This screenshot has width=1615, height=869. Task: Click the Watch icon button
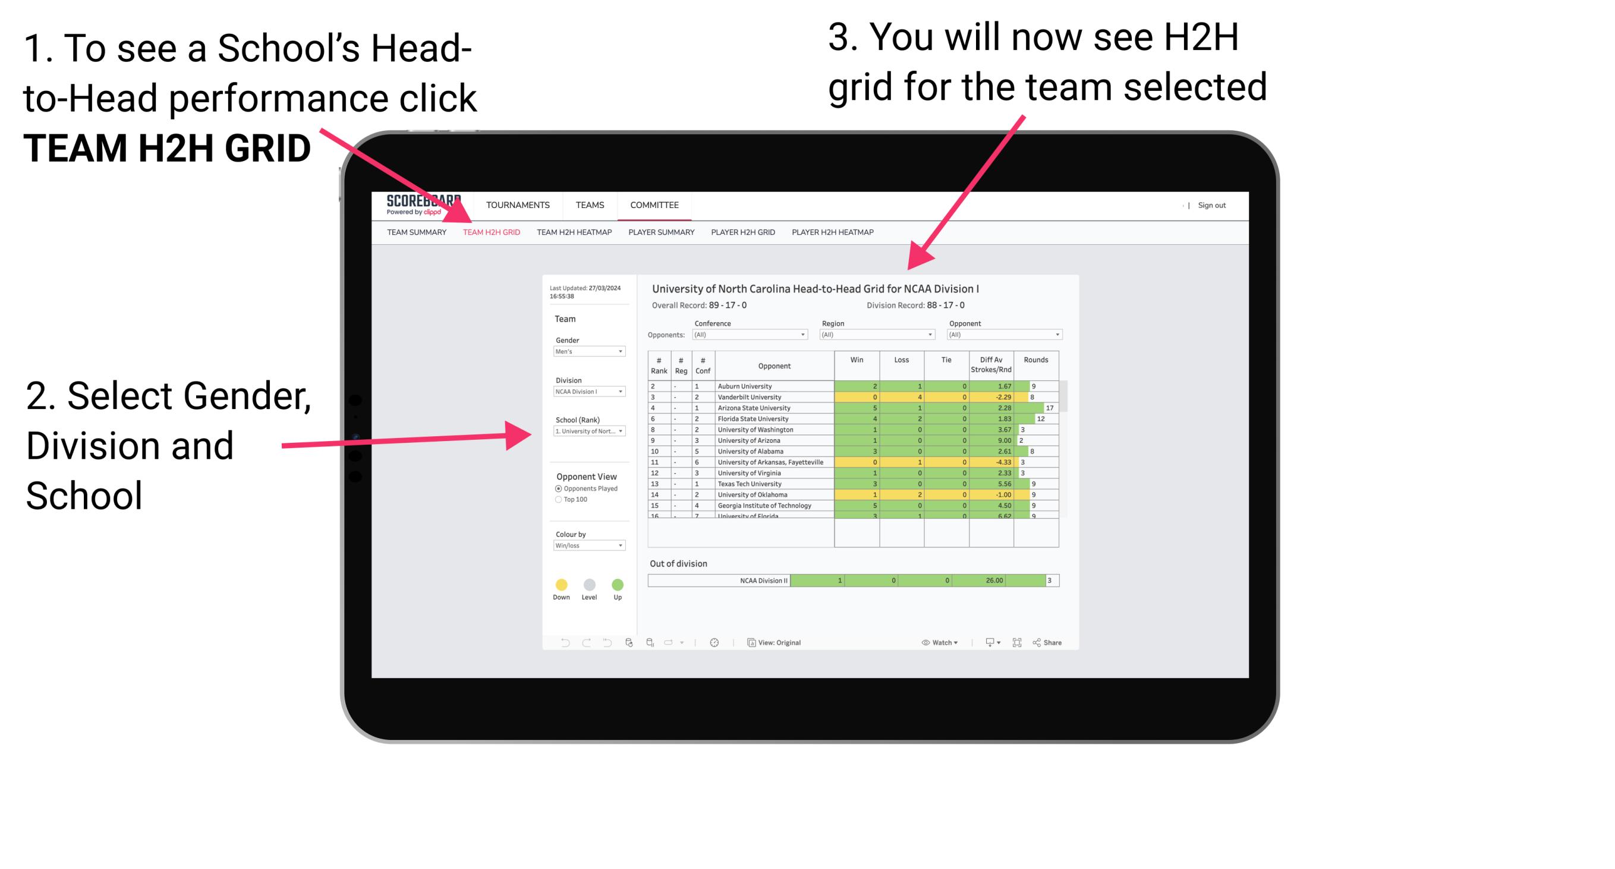pyautogui.click(x=937, y=642)
